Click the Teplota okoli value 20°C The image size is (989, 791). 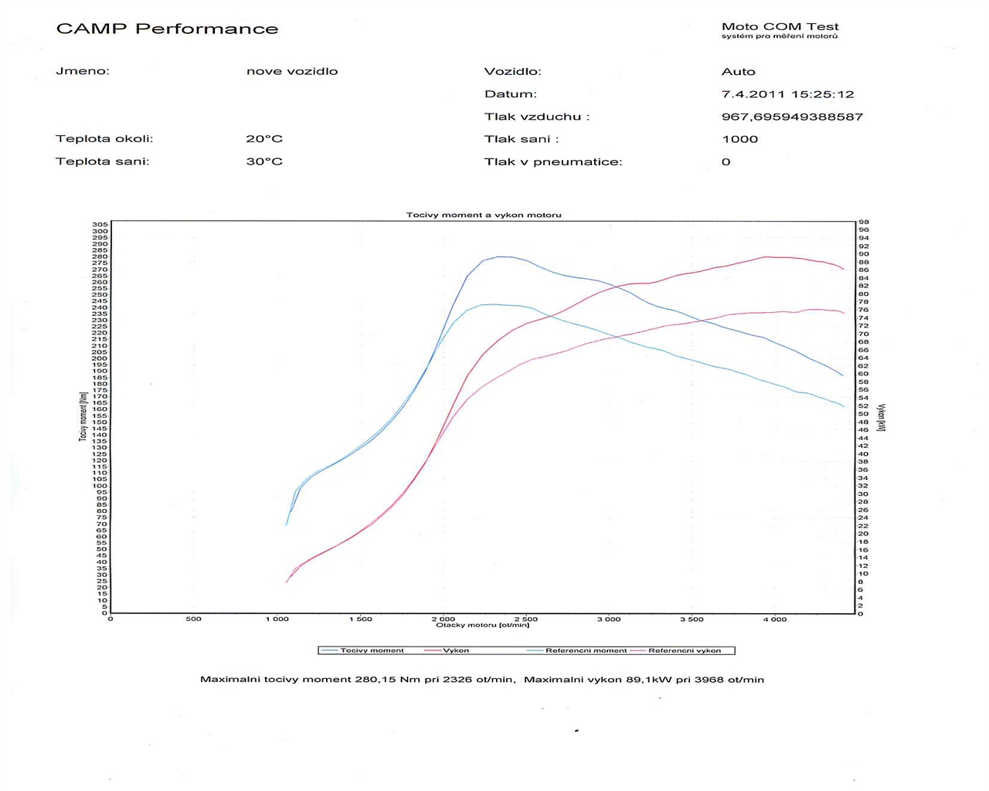264,139
